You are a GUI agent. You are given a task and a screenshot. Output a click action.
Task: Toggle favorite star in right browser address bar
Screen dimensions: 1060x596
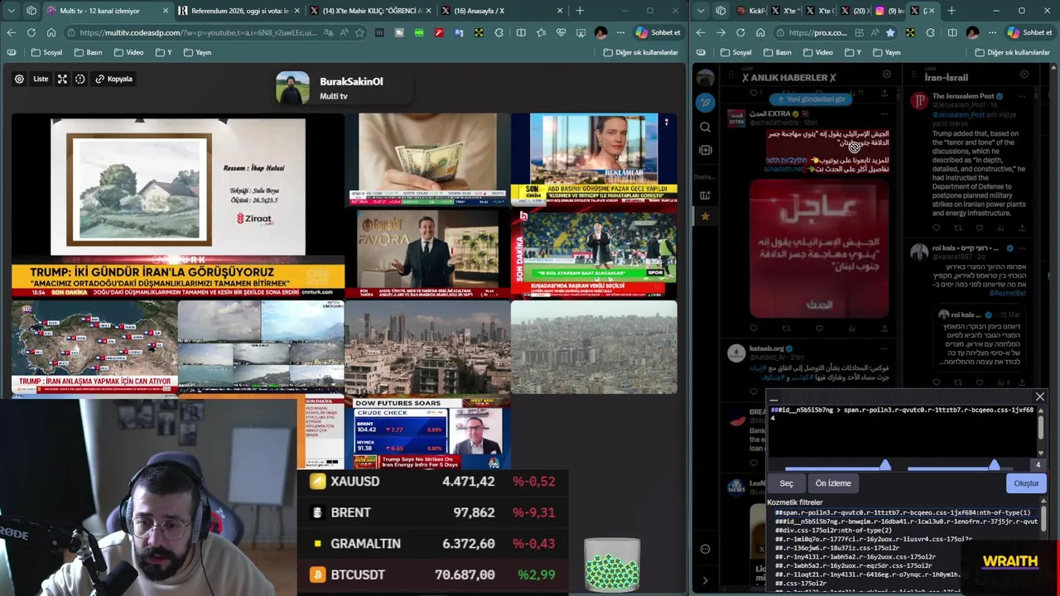[x=890, y=32]
